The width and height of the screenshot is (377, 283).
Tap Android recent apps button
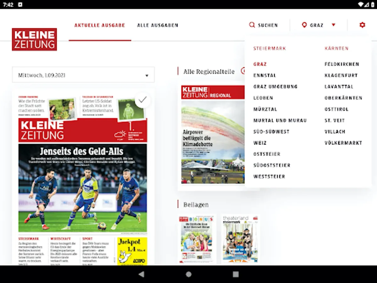point(236,274)
